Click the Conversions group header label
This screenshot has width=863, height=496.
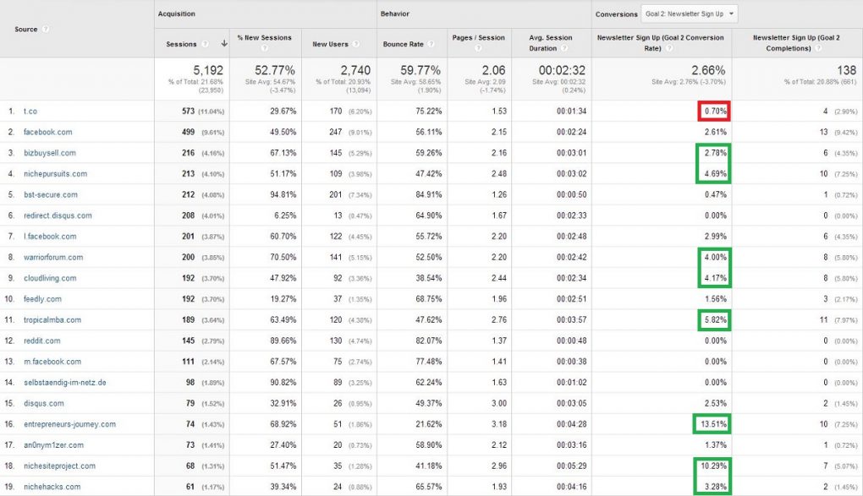[x=616, y=14]
